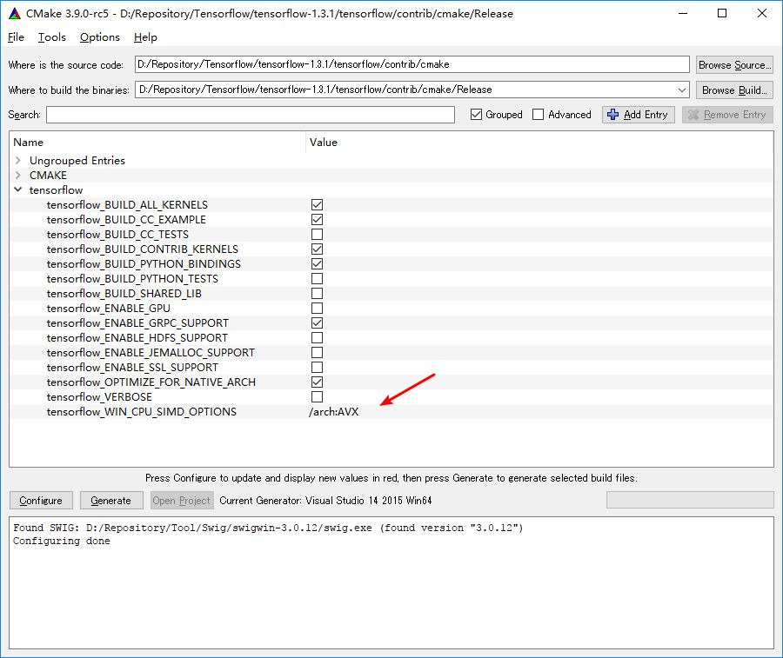Select the /arch:AVX value cell
This screenshot has height=658, width=783.
pyautogui.click(x=333, y=411)
